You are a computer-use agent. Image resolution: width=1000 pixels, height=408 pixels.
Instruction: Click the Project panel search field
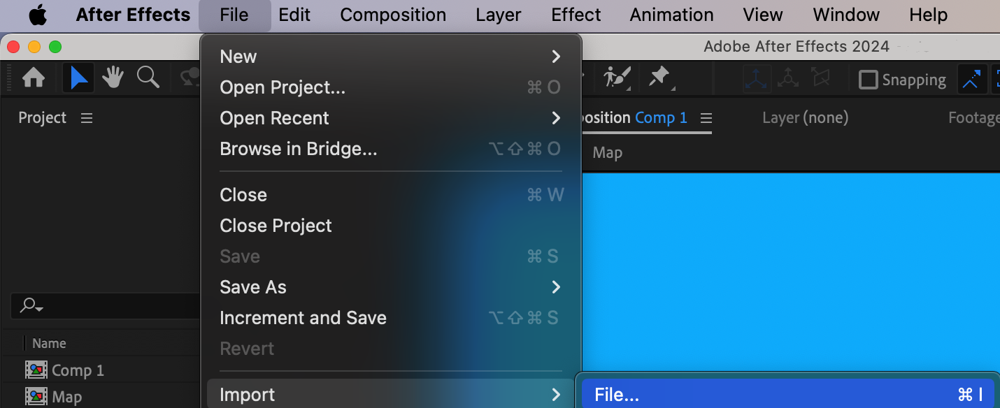click(x=105, y=305)
